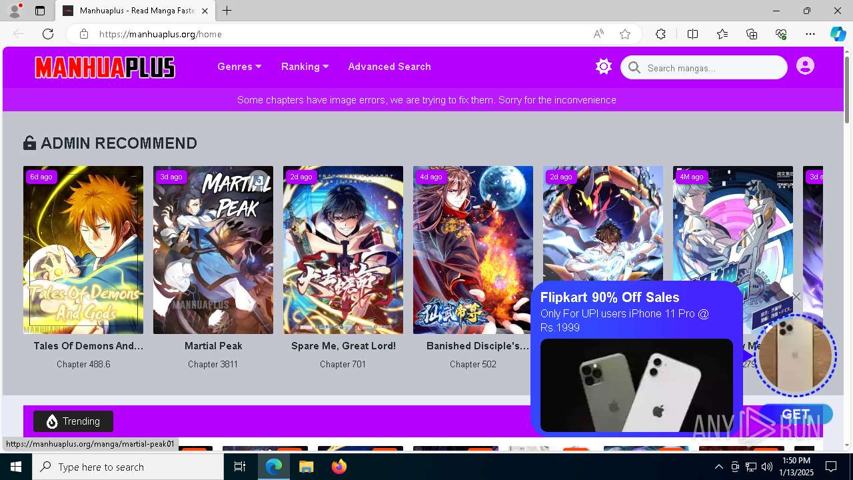Click the ManhuaPlus logo
The height and width of the screenshot is (480, 853).
[105, 67]
